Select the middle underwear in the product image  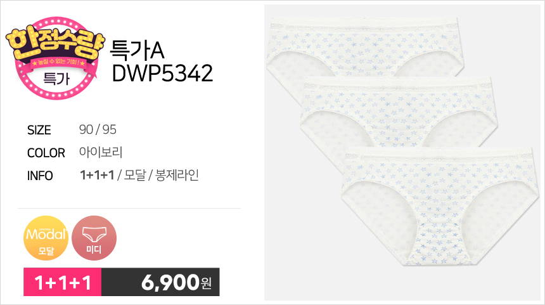(x=399, y=112)
